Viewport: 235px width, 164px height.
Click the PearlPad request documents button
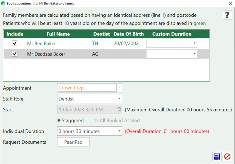73,142
